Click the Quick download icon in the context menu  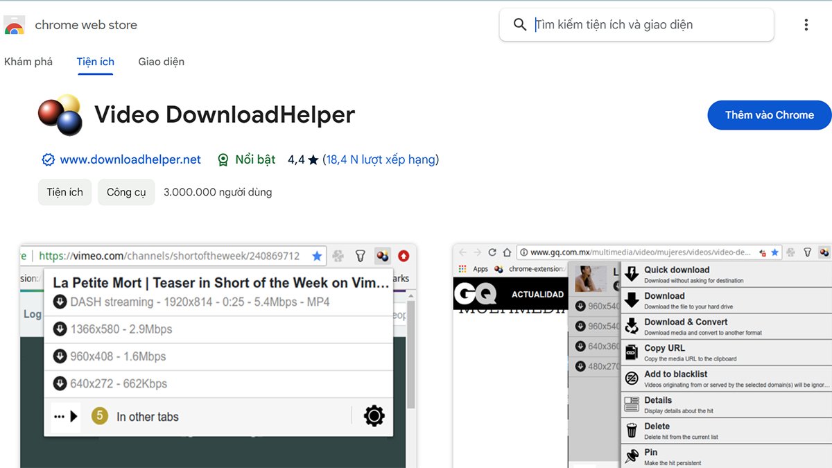(x=633, y=273)
